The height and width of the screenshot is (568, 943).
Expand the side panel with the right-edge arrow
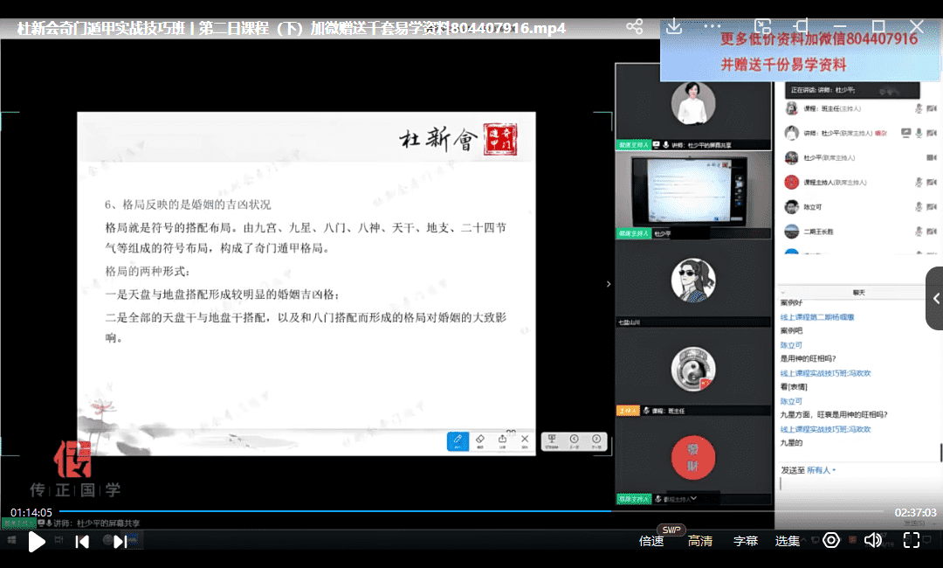[935, 298]
